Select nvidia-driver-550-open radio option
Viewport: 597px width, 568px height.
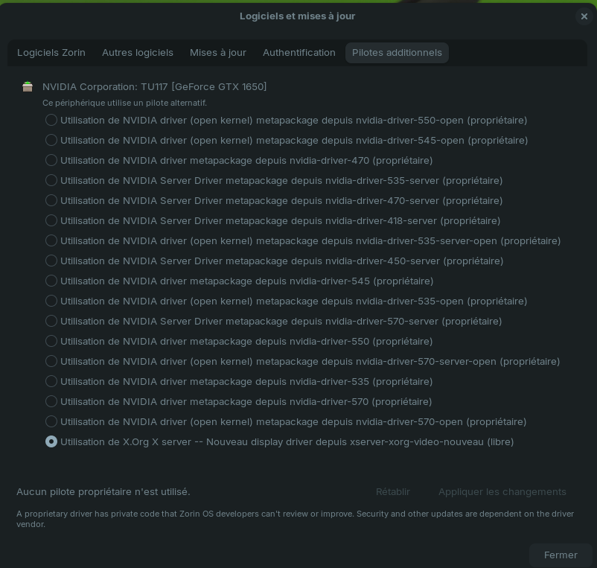(51, 120)
